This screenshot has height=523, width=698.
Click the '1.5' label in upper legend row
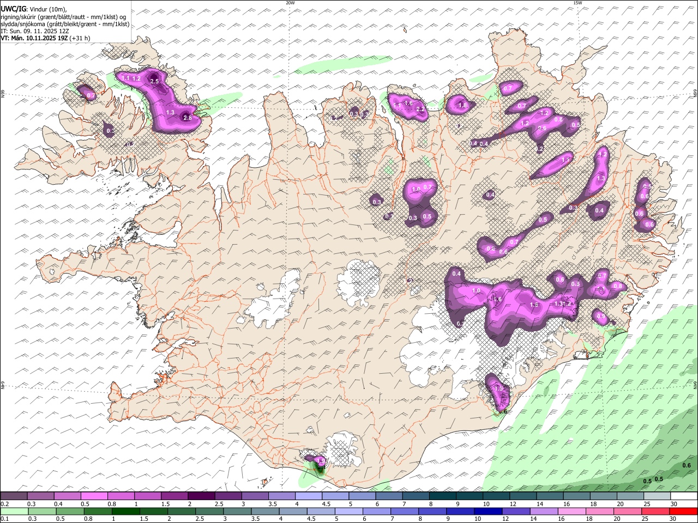[x=165, y=504]
